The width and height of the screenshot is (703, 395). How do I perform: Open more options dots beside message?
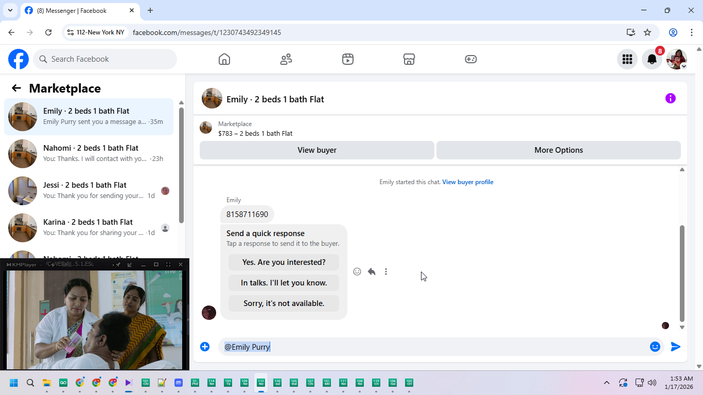point(386,272)
